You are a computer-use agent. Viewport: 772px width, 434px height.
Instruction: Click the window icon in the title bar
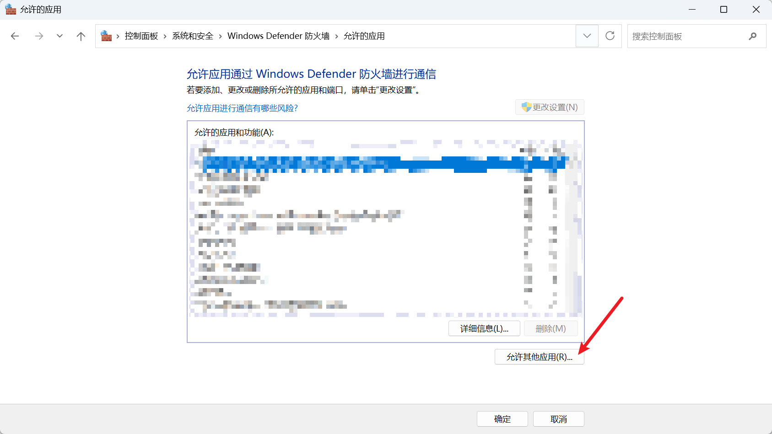[10, 9]
